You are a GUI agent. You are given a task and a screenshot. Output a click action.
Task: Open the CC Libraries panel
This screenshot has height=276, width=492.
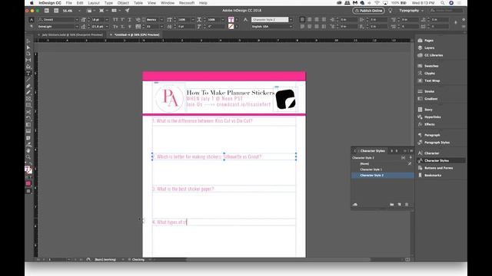click(x=434, y=55)
